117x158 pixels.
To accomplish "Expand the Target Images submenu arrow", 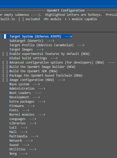I will (40, 50).
